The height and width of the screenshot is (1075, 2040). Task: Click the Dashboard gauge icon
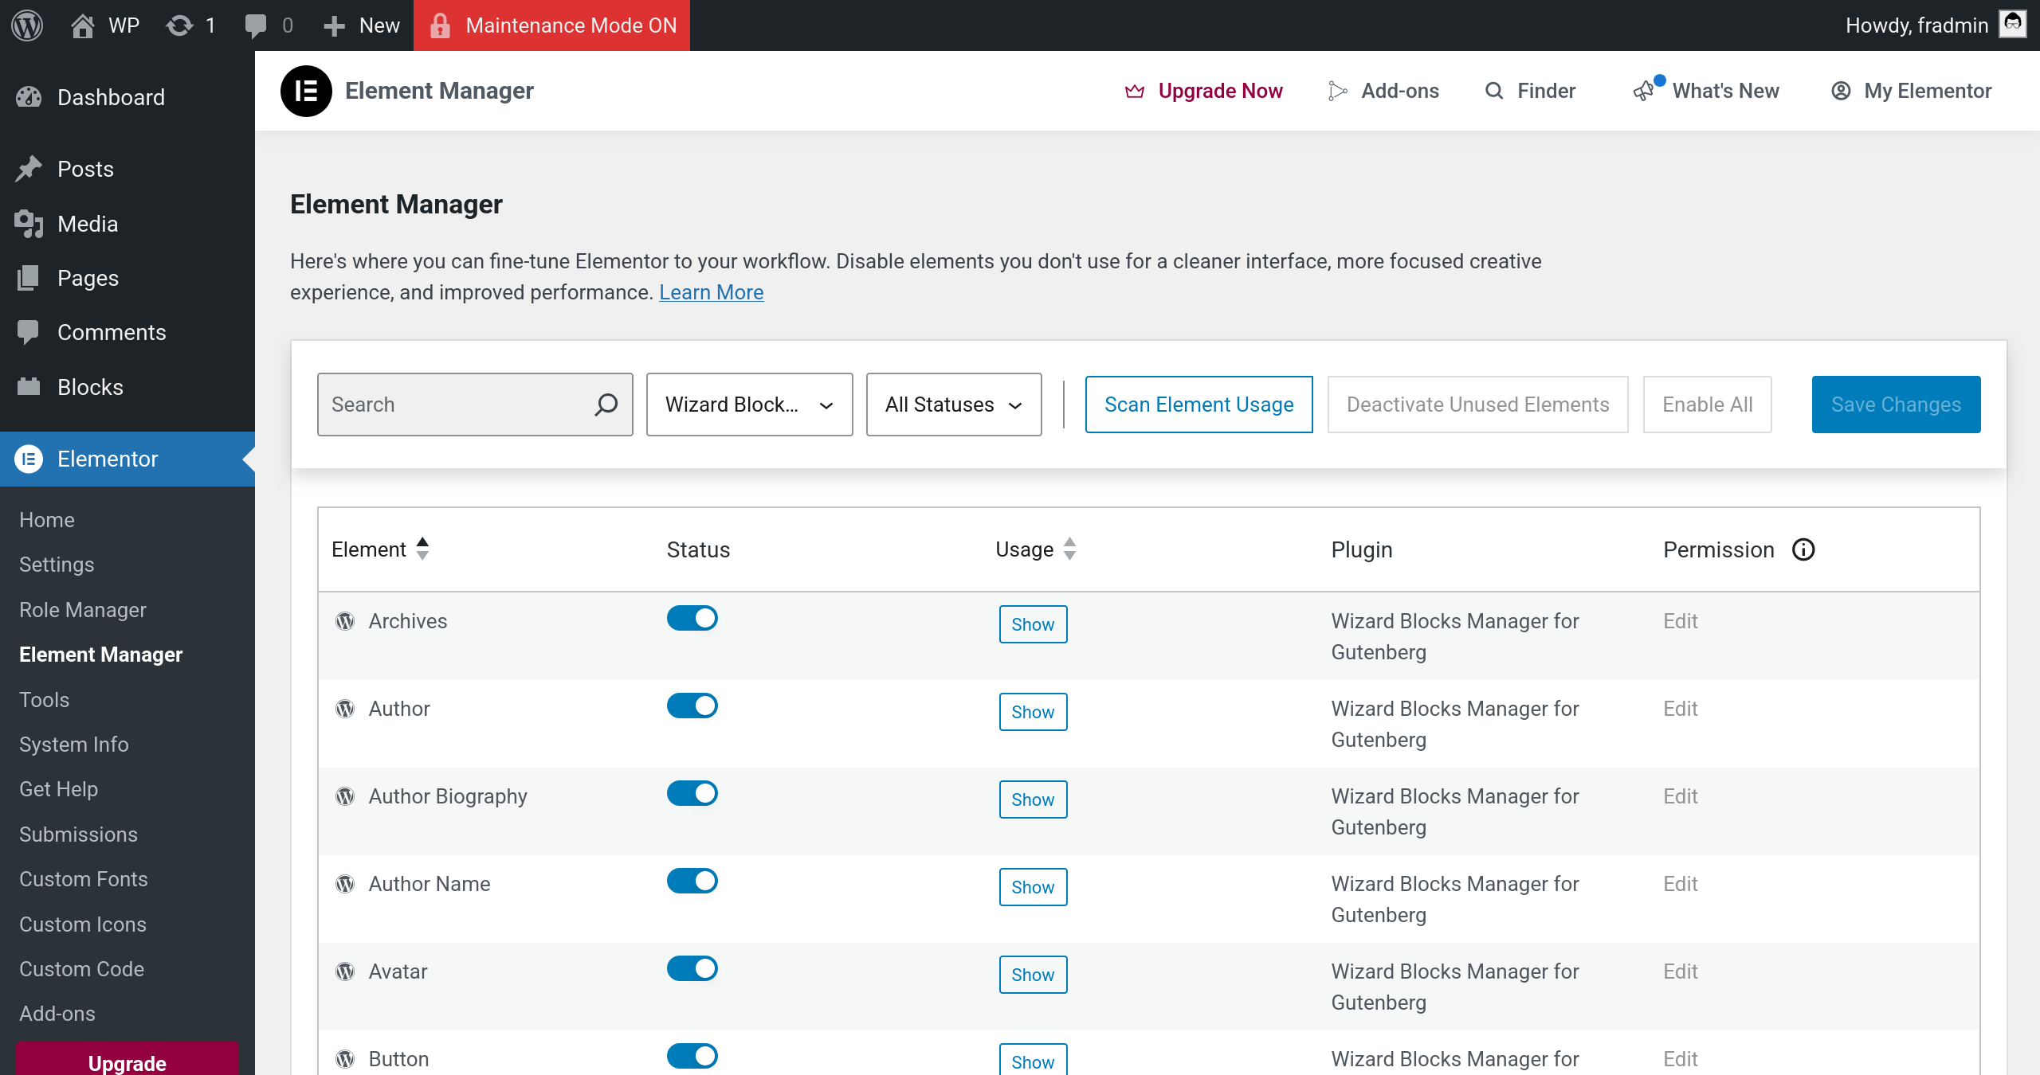29,97
